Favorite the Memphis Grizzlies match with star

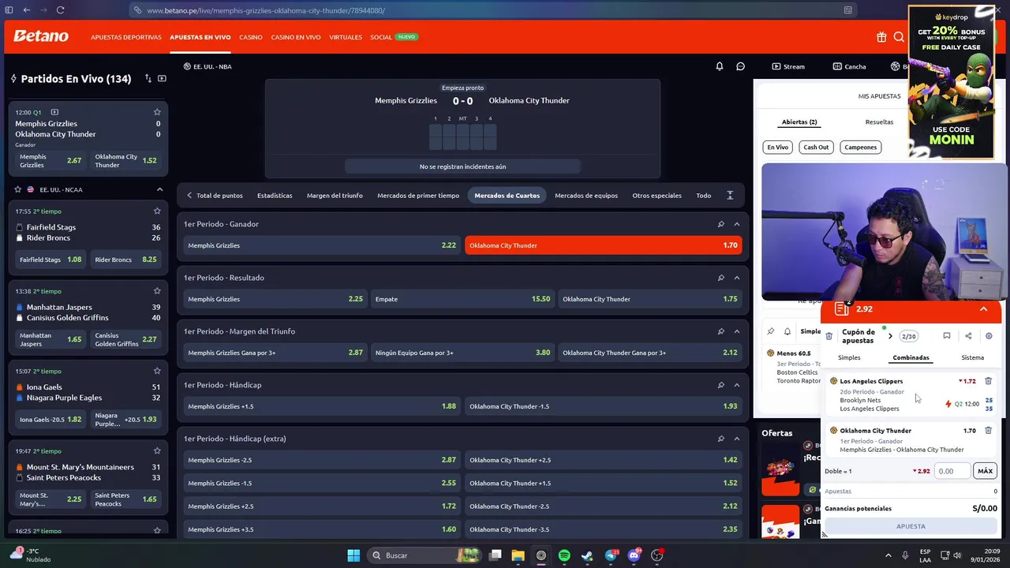coord(157,112)
